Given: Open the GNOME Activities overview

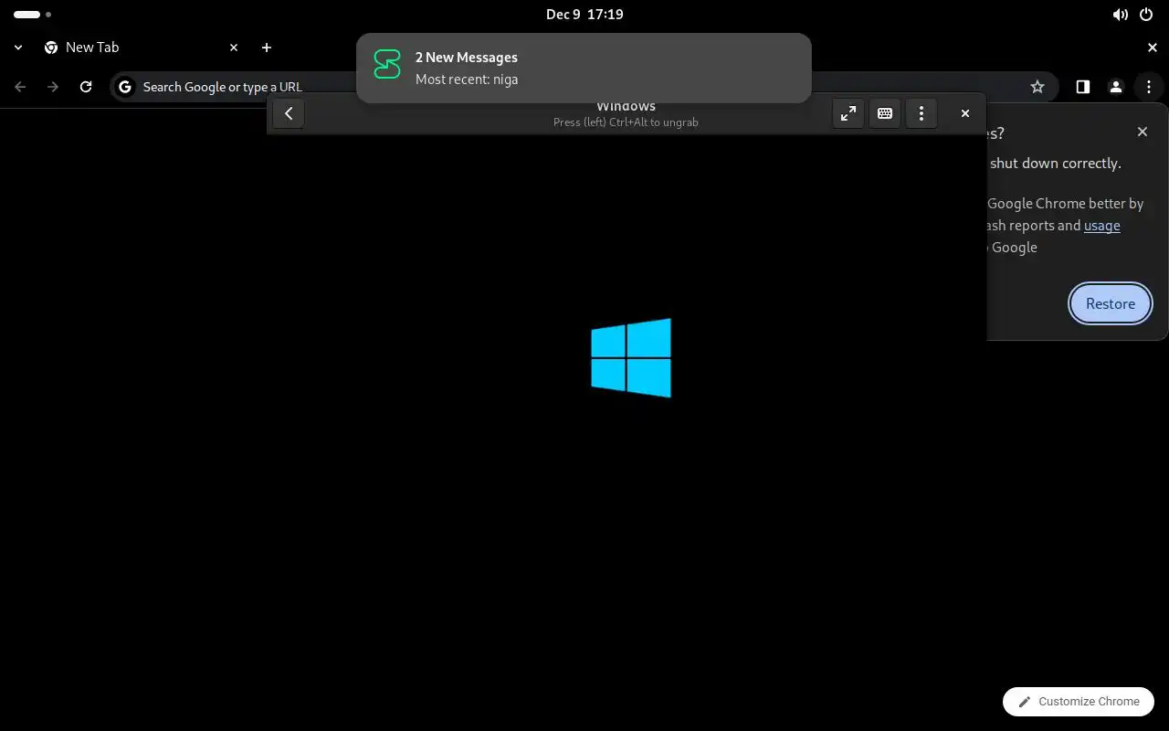Looking at the screenshot, I should [33, 15].
